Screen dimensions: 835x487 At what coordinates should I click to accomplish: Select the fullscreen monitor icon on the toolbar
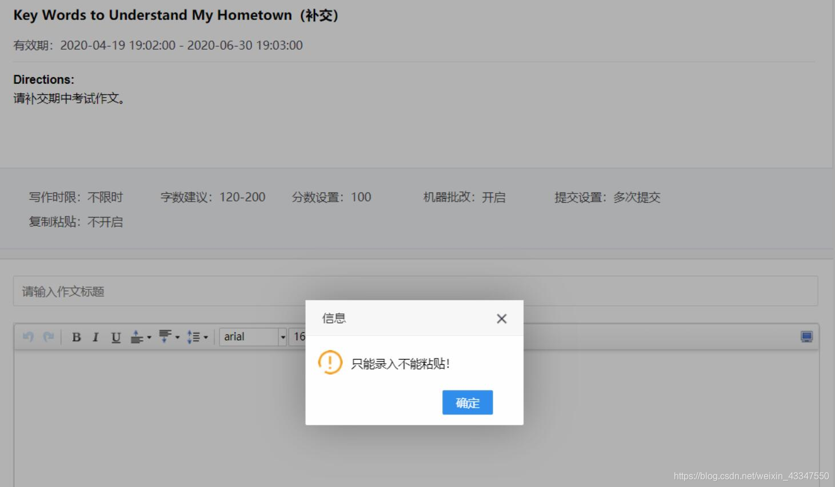click(x=806, y=337)
